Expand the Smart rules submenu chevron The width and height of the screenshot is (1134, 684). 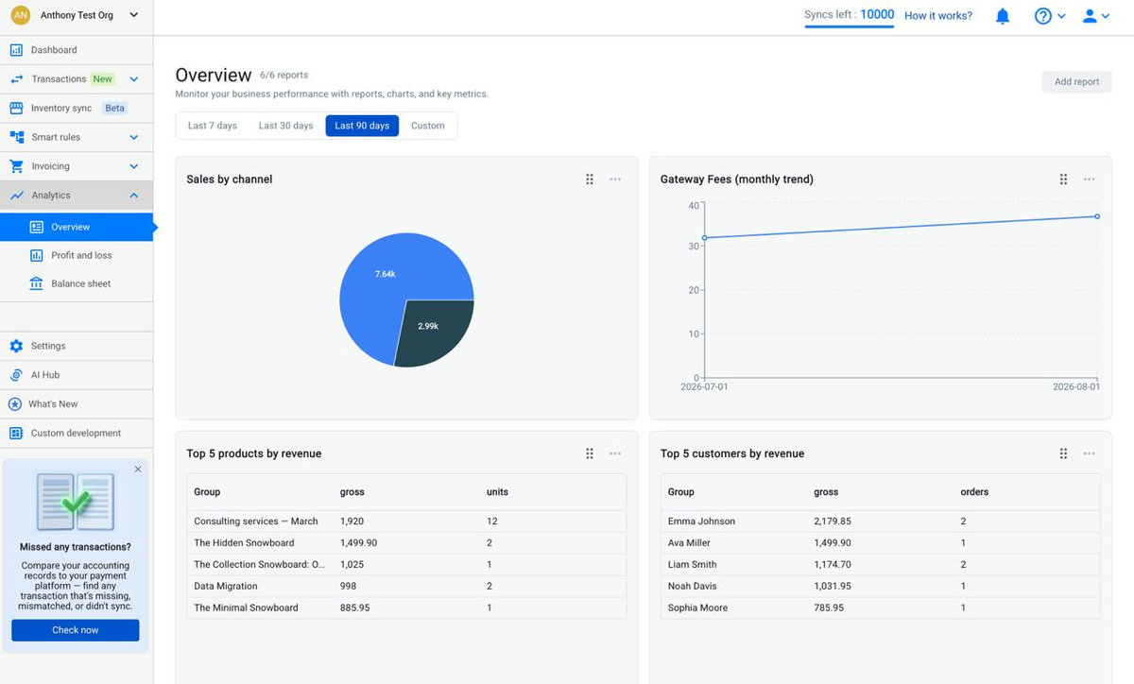click(x=133, y=137)
